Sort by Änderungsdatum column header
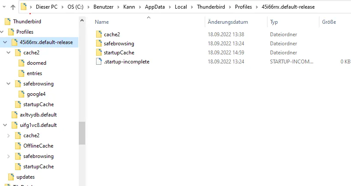This screenshot has width=351, height=186. [228, 22]
